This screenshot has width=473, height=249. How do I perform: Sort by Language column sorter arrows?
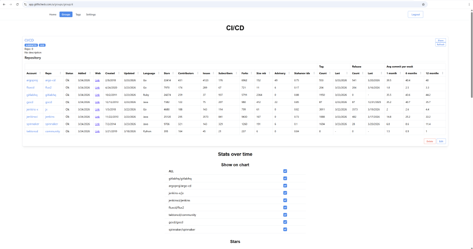click(x=158, y=73)
